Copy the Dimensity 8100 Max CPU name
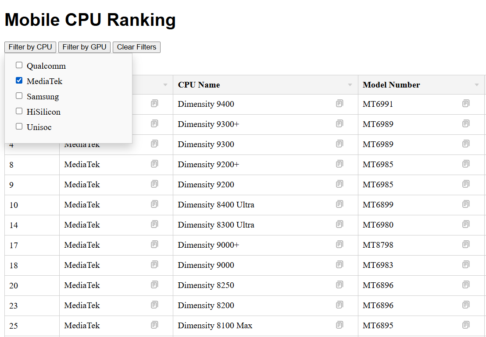Image resolution: width=486 pixels, height=337 pixels. (339, 325)
